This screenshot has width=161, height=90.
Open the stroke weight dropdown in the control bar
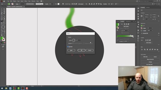point(25,4)
